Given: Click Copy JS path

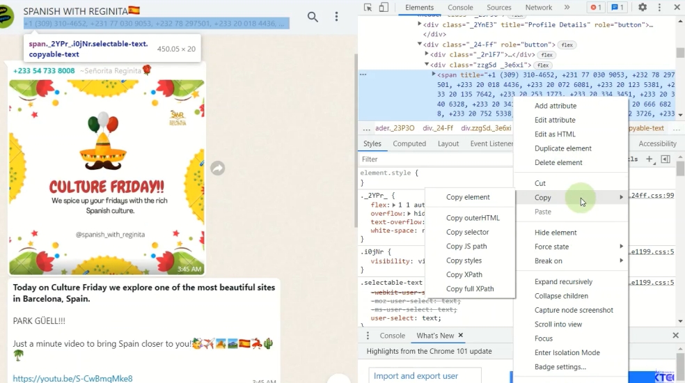Looking at the screenshot, I should coord(470,246).
